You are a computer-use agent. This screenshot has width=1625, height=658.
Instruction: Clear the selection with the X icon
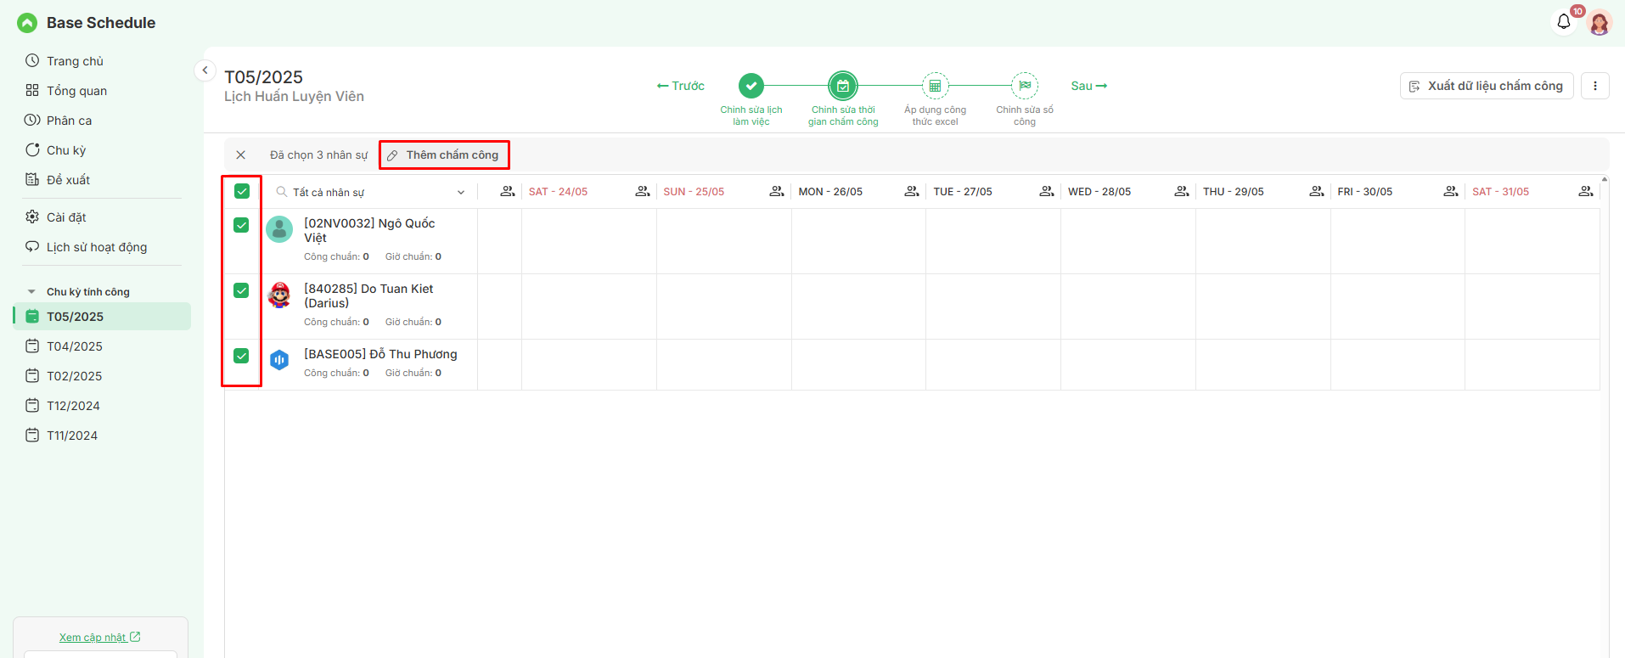click(241, 155)
